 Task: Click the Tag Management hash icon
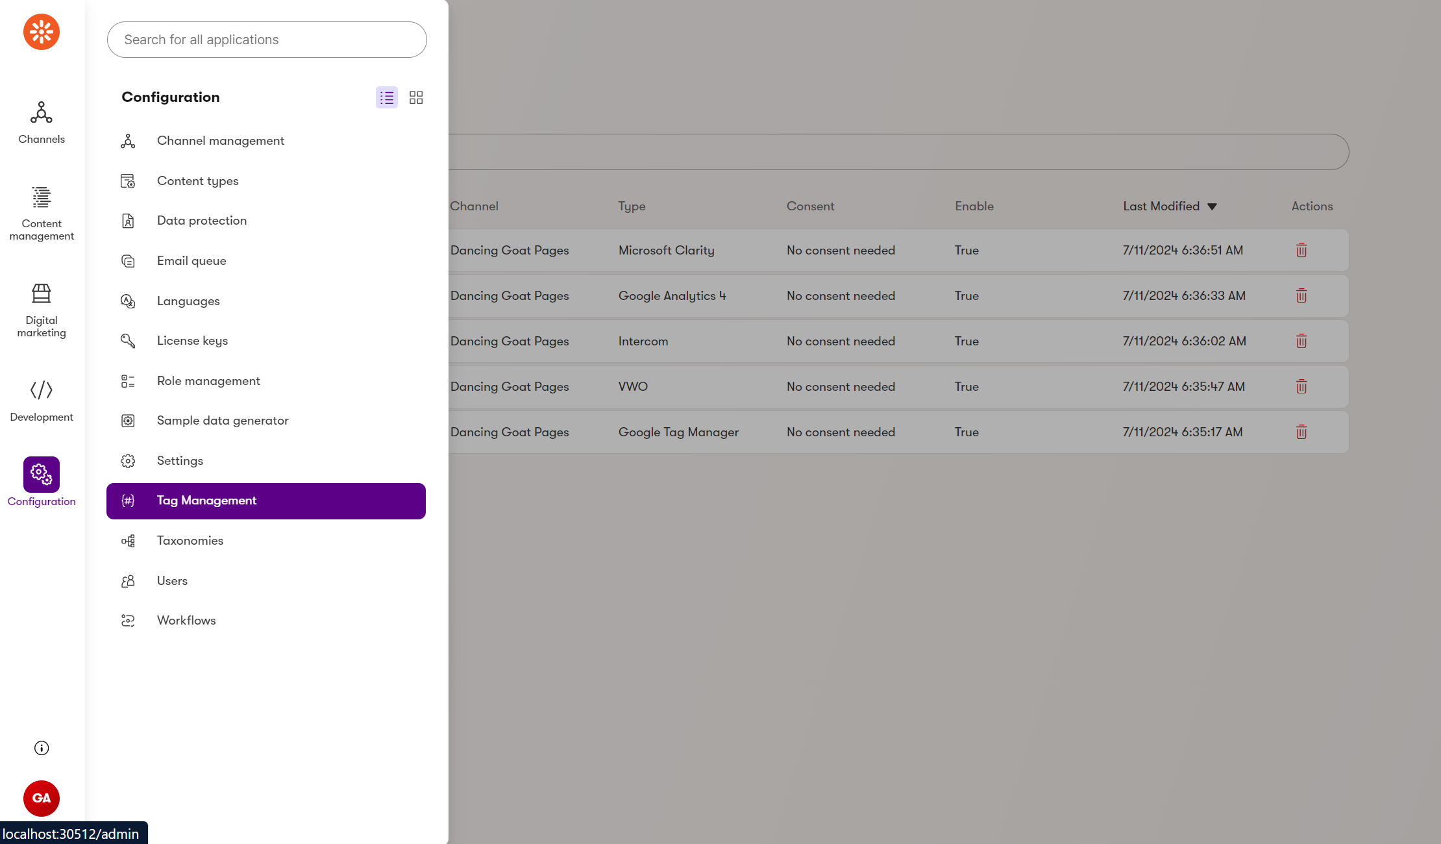pos(127,501)
